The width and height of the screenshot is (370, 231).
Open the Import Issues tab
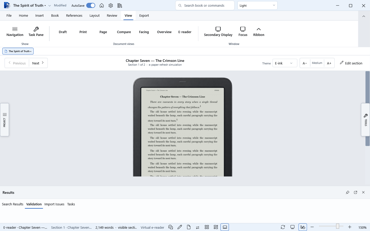tap(54, 204)
